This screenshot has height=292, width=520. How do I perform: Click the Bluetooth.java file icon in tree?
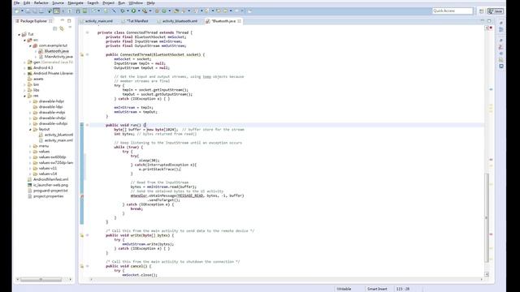click(41, 51)
